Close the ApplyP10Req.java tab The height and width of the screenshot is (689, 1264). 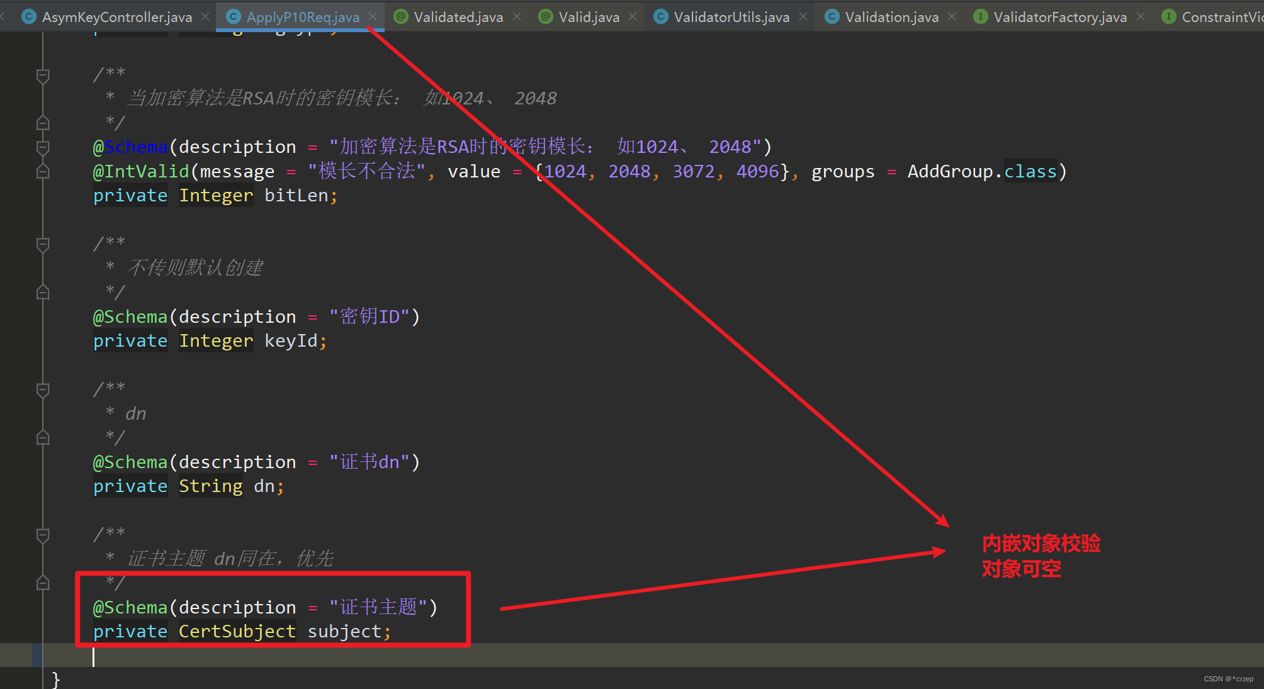[373, 17]
